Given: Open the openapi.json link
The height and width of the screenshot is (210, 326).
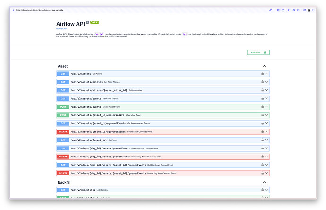Looking at the screenshot, I should click(x=60, y=29).
